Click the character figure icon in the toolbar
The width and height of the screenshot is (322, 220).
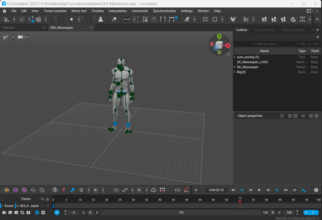click(101, 19)
